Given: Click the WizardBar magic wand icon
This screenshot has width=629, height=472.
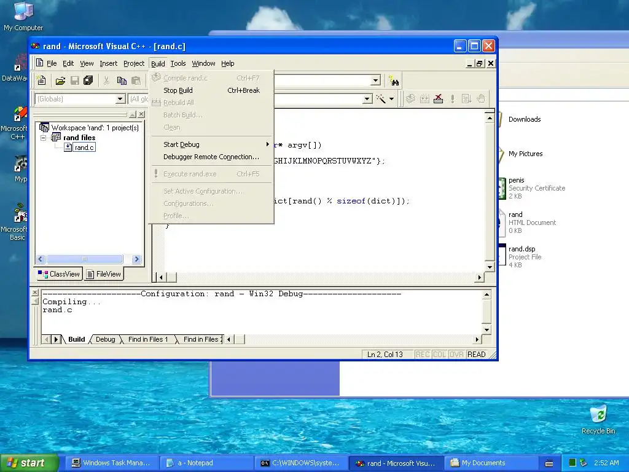Looking at the screenshot, I should point(381,99).
